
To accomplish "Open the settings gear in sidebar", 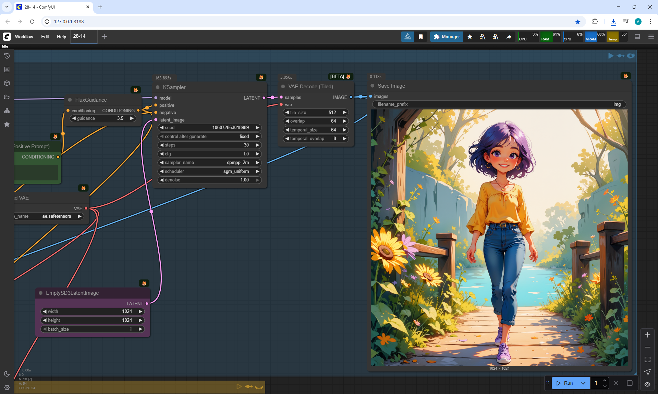I will click(7, 387).
